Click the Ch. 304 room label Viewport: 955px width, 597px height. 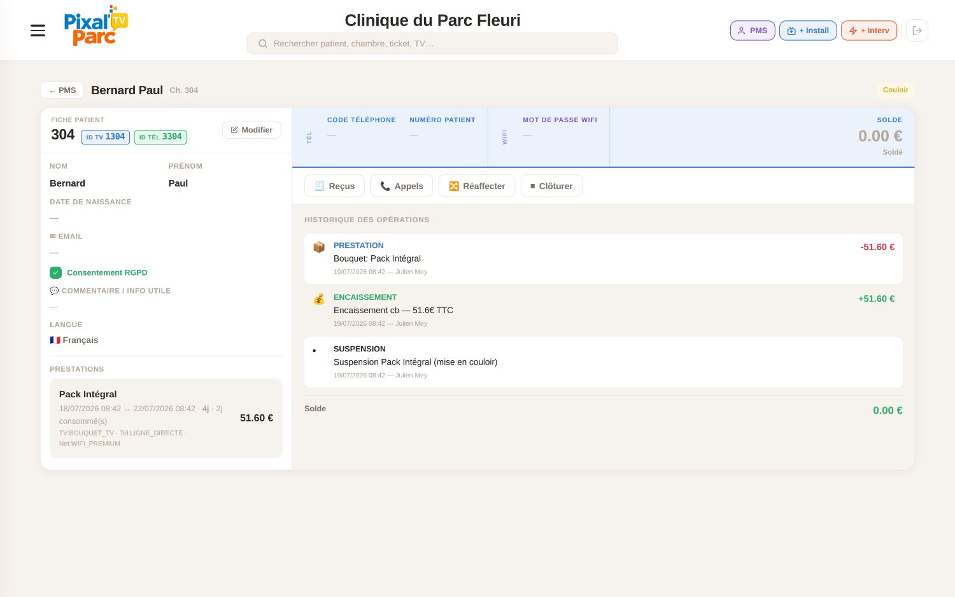(184, 90)
